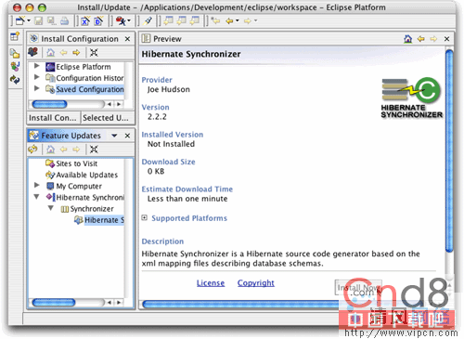Click horizontal scrollbar in Feature Updates tree
The height and width of the screenshot is (339, 464).
tap(77, 302)
